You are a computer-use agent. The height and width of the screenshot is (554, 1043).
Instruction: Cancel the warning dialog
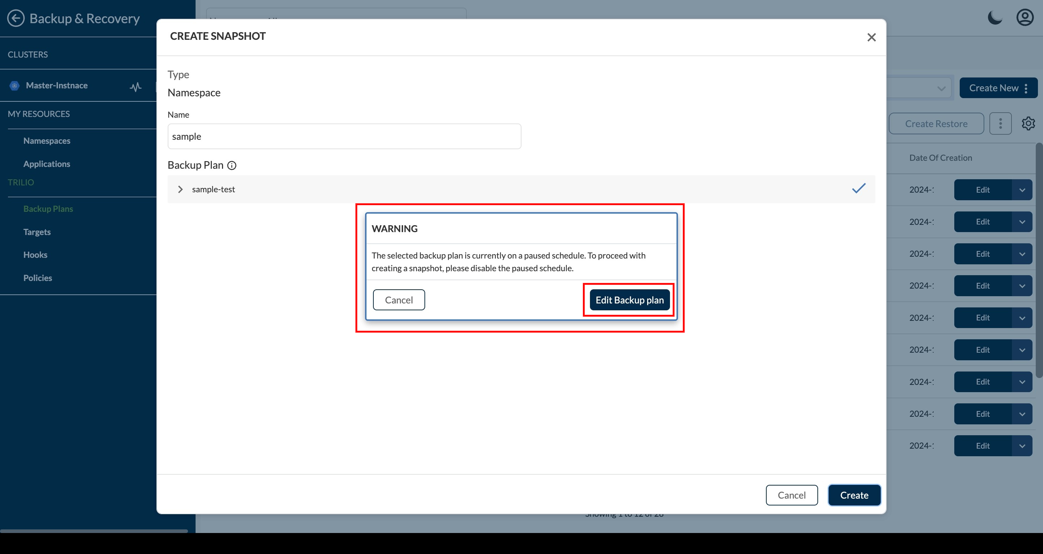coord(398,300)
